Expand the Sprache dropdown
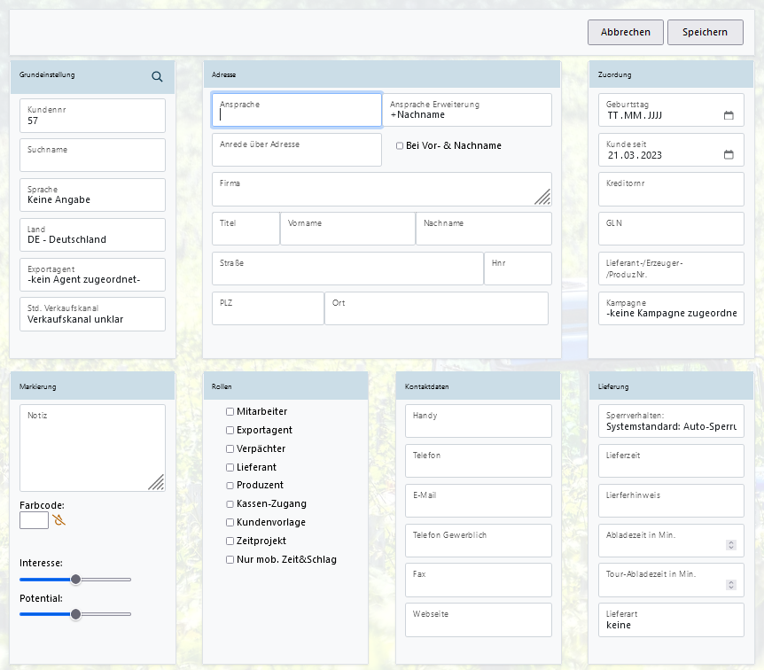The image size is (764, 670). [92, 195]
